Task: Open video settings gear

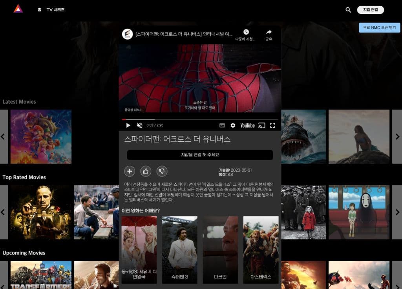Action: click(233, 125)
